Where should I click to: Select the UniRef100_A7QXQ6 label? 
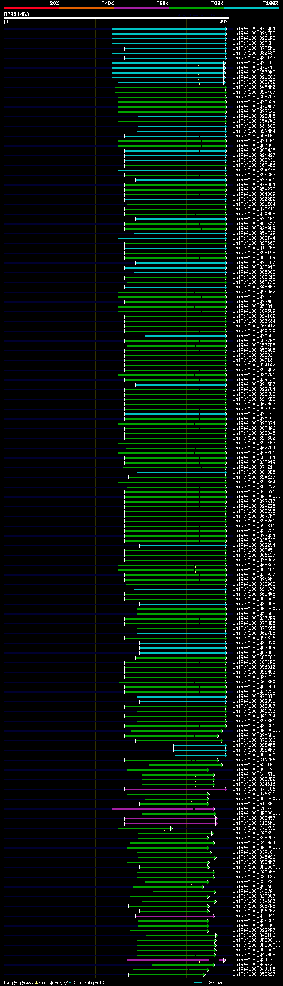(x=254, y=740)
